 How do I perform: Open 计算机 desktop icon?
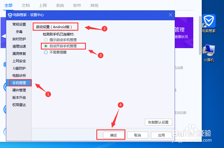209,53
